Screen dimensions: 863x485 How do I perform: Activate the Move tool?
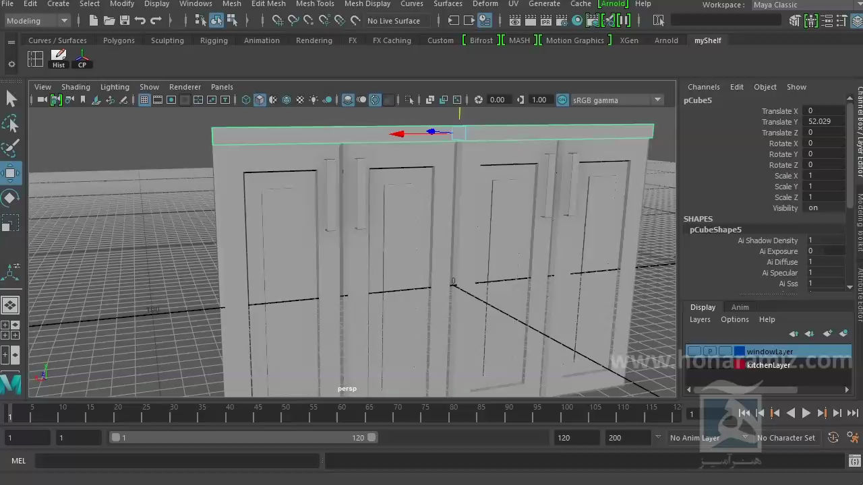click(x=11, y=173)
